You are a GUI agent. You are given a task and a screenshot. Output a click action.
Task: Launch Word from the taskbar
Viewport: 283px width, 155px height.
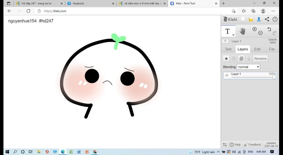79,152
